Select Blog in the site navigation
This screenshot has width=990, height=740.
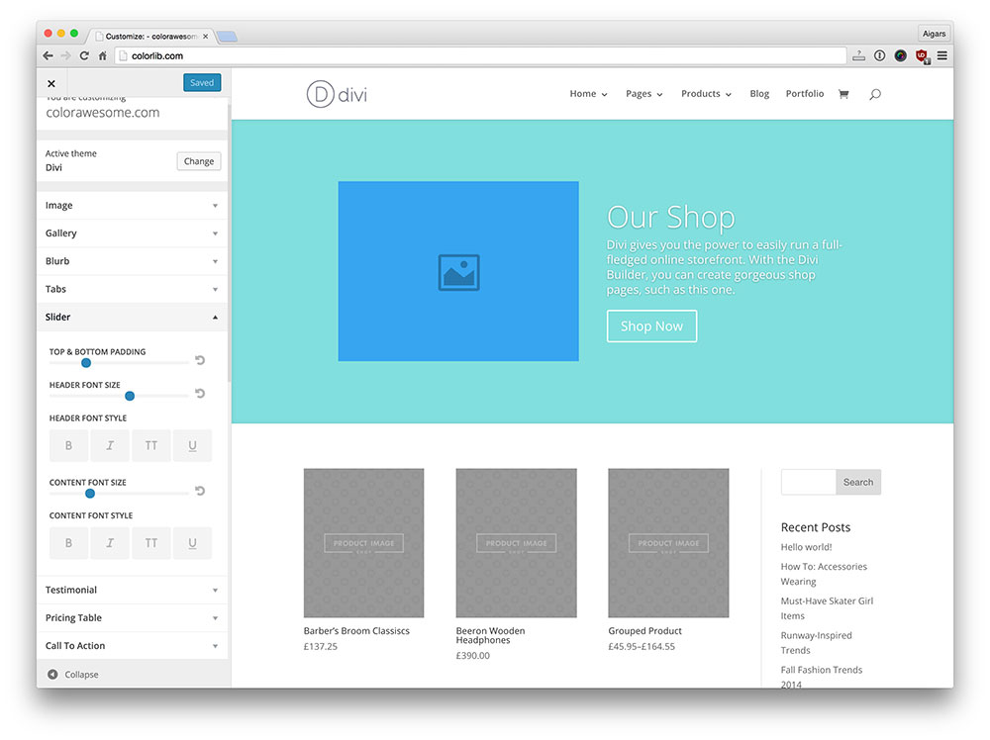pyautogui.click(x=759, y=93)
